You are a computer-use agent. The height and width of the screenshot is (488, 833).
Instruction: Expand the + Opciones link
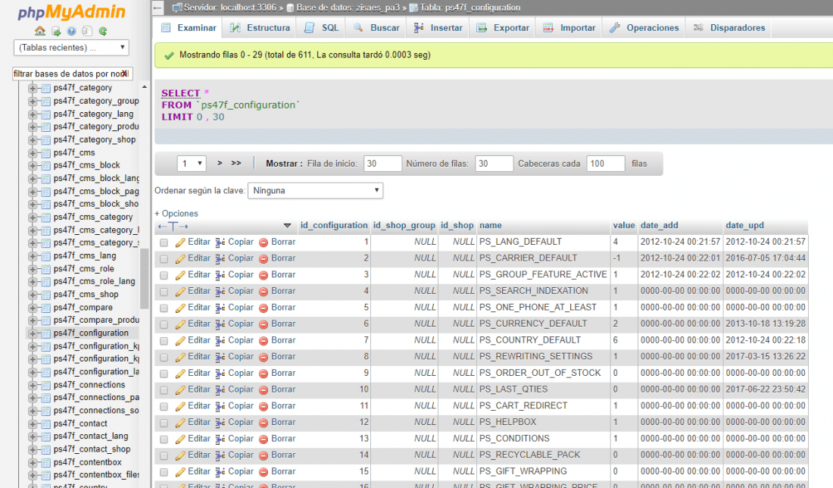pyautogui.click(x=176, y=214)
